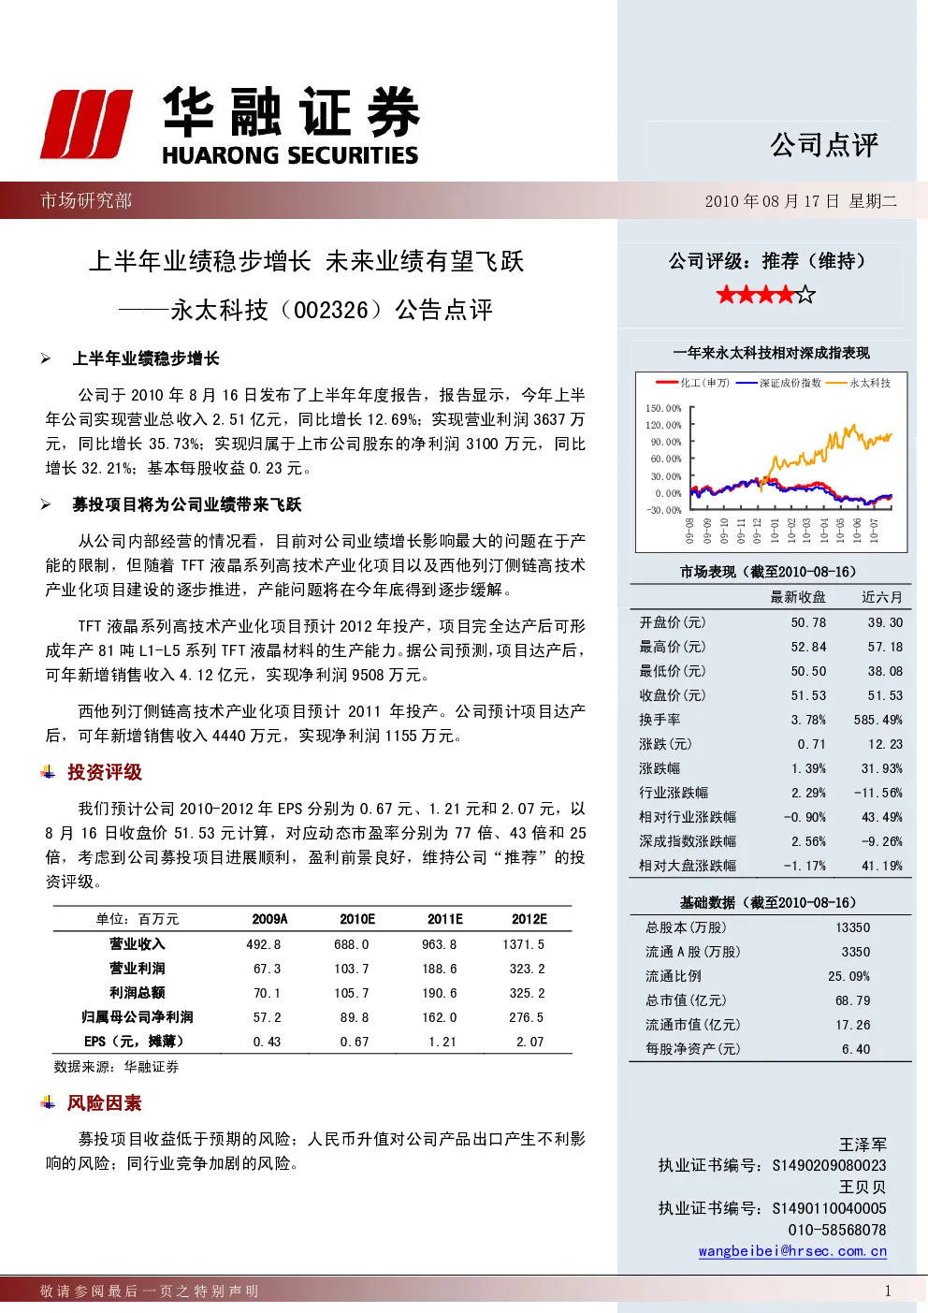Click the 2012E column header

pyautogui.click(x=529, y=919)
